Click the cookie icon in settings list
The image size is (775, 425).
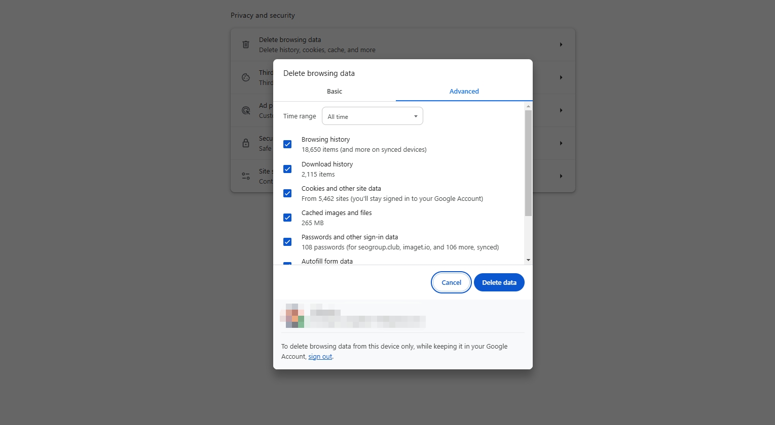pos(246,77)
